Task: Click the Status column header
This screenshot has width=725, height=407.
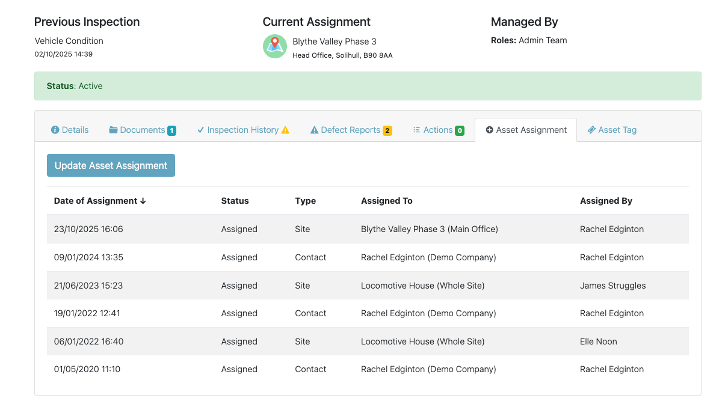Action: click(x=235, y=201)
